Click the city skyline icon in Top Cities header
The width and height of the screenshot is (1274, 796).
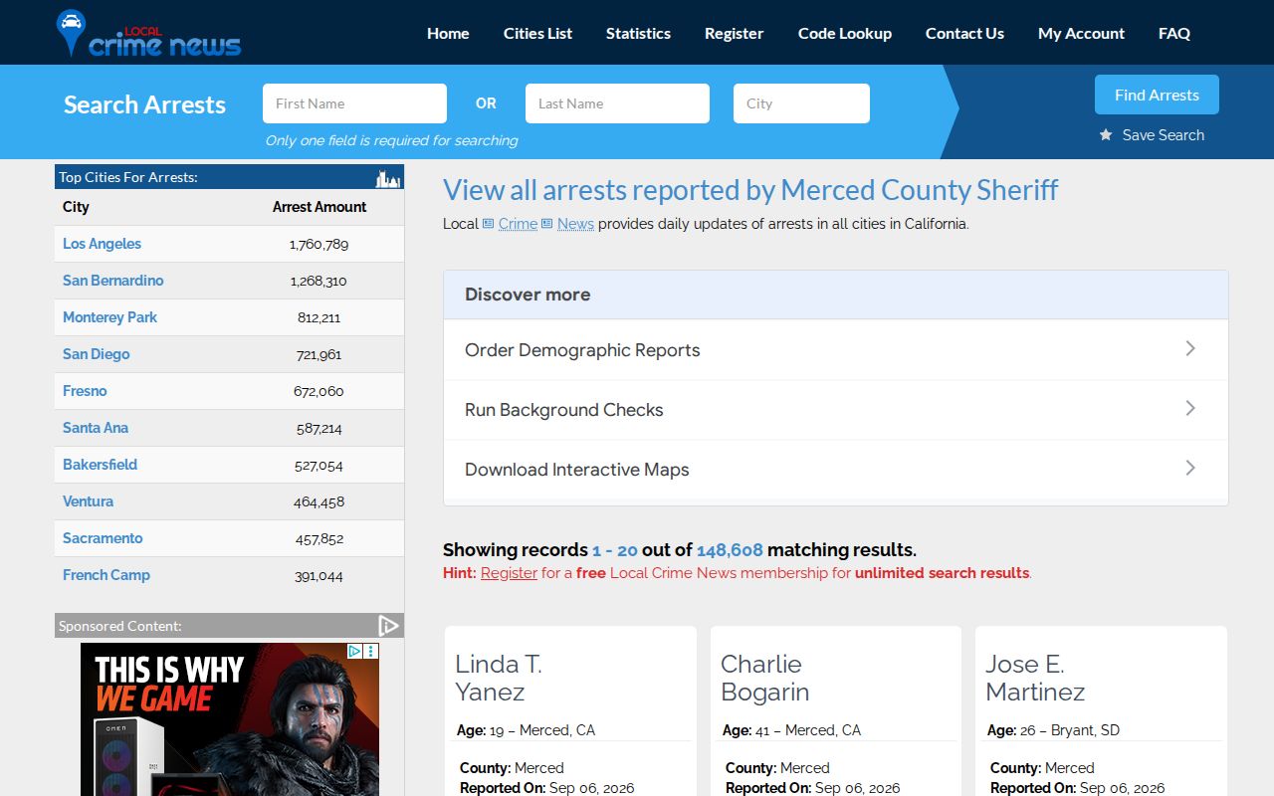(x=387, y=178)
